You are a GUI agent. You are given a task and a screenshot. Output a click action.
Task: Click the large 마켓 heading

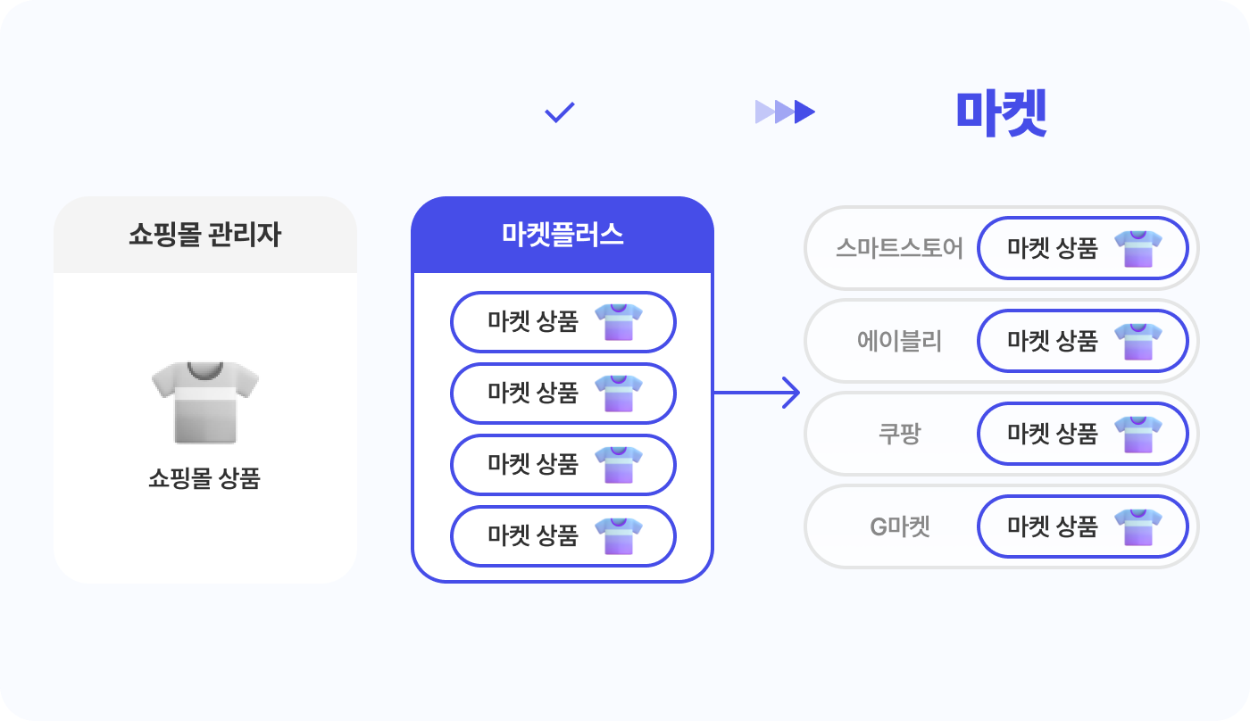coord(1001,112)
